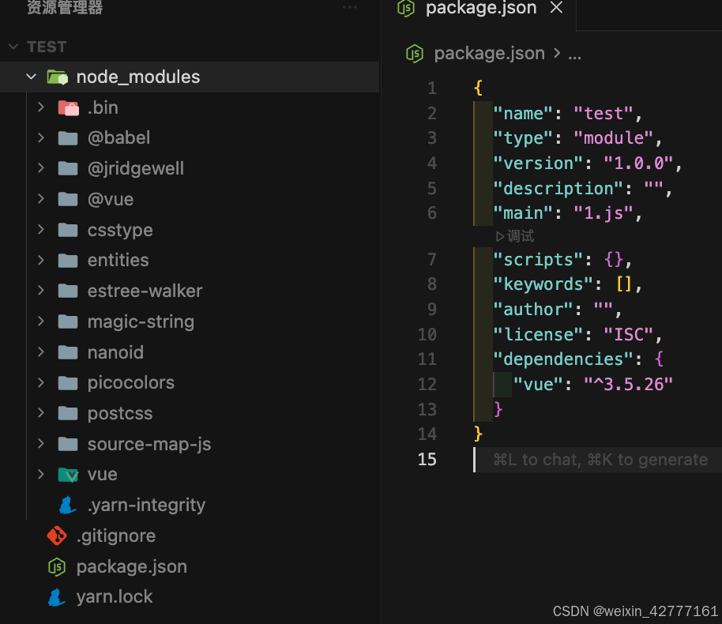Viewport: 722px width, 624px height.
Task: Click the yarn cat icon beside yarn.lock
Action: pyautogui.click(x=57, y=597)
